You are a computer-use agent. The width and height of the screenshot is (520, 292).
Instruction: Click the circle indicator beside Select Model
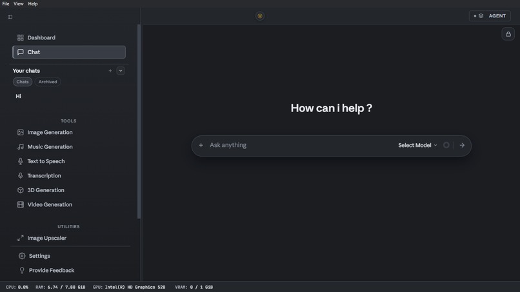point(446,145)
